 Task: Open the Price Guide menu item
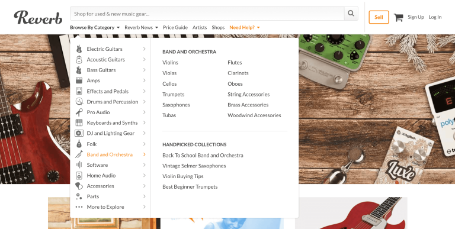tap(175, 28)
